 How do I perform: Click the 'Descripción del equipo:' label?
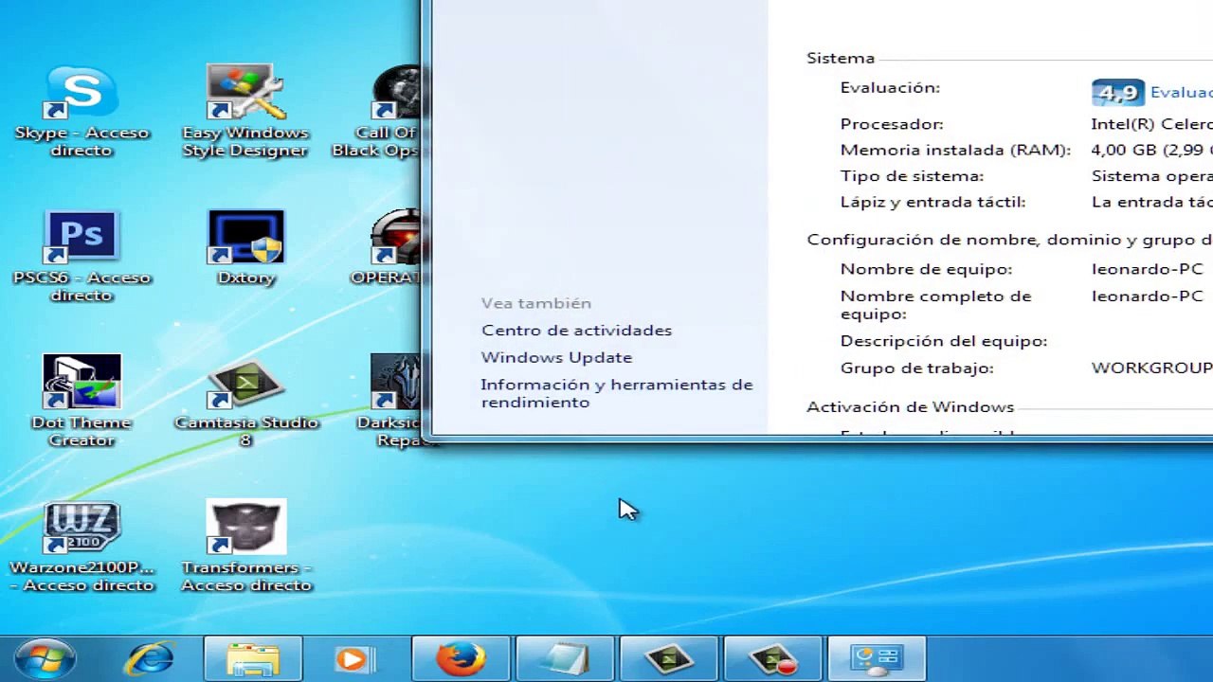point(944,341)
